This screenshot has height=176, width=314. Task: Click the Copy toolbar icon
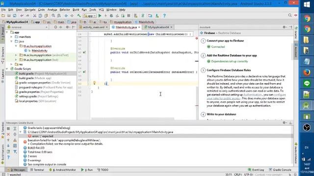[x=40, y=16]
